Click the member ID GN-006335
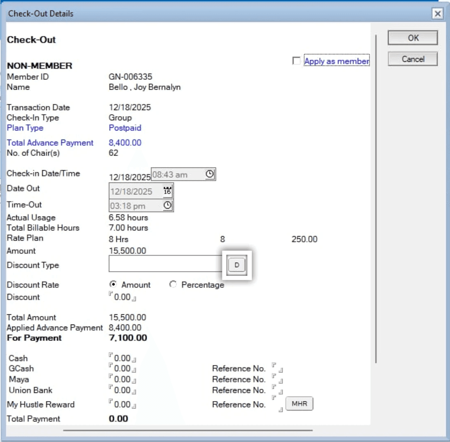This screenshot has width=450, height=442. coord(130,77)
